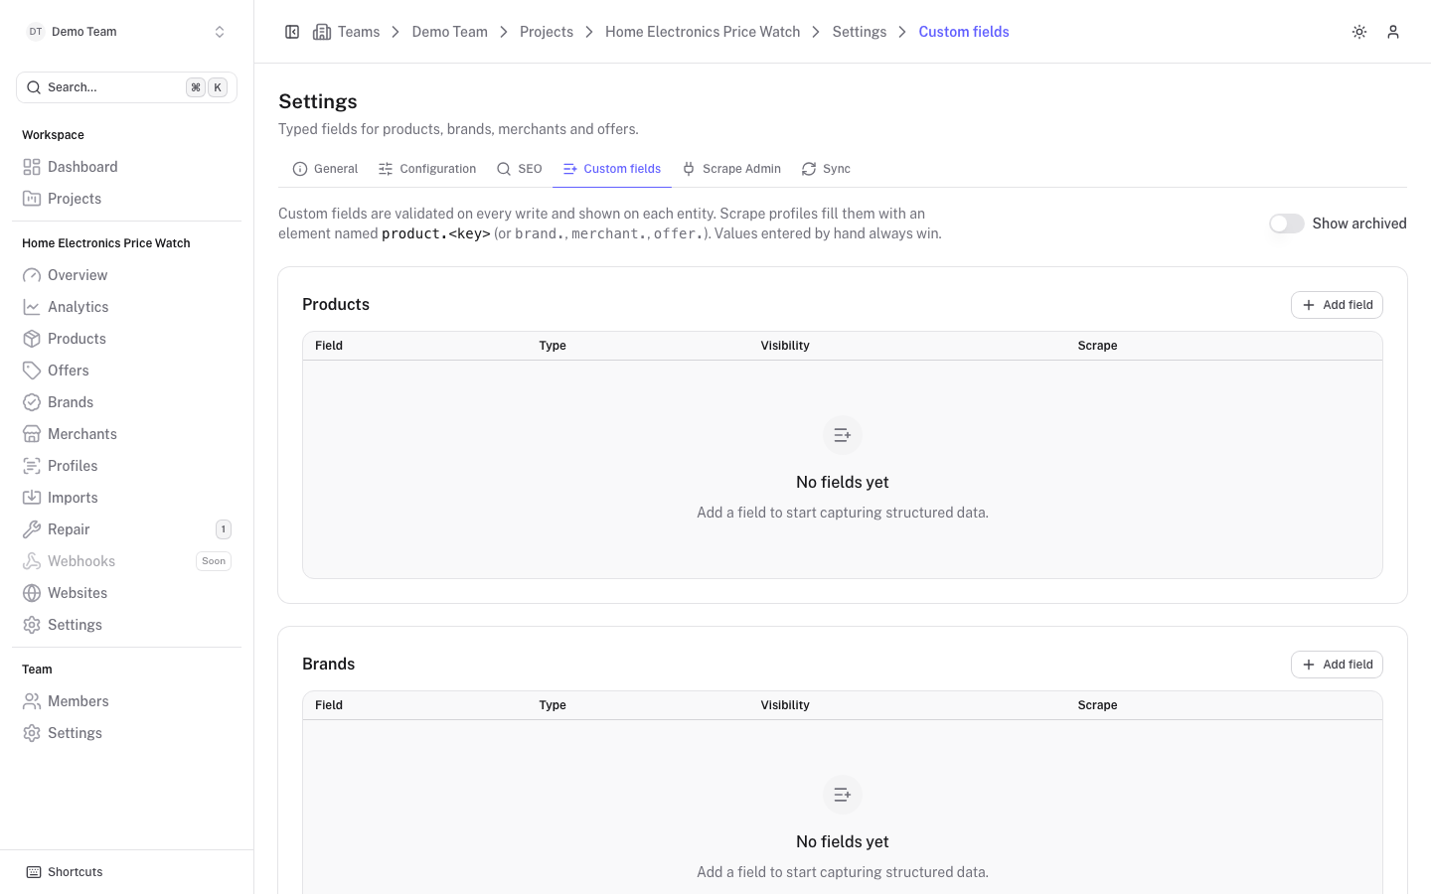
Task: Open Websites in the sidebar
Action: pos(126,593)
